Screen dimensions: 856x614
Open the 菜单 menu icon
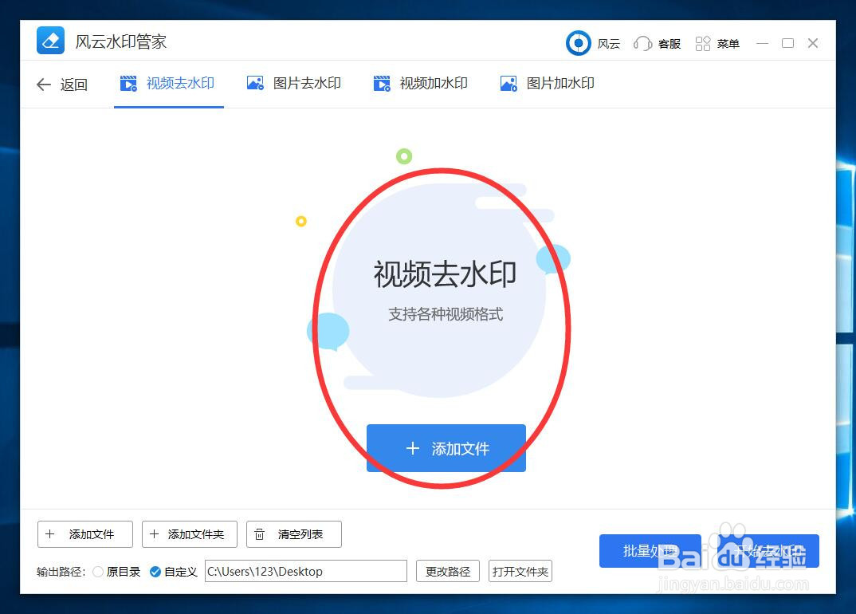point(703,43)
